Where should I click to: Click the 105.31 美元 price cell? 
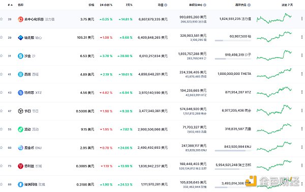coord(85,37)
